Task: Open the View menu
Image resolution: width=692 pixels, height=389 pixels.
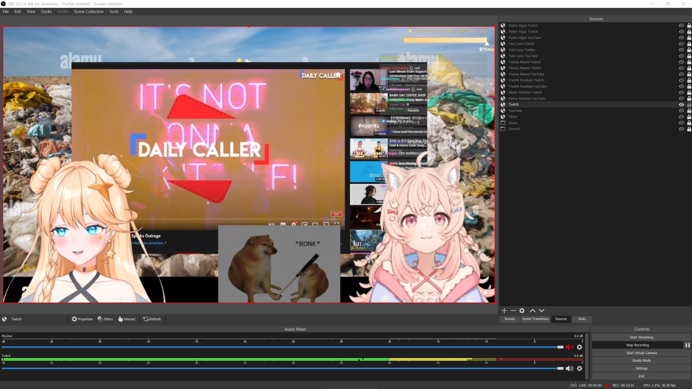Action: tap(31, 12)
